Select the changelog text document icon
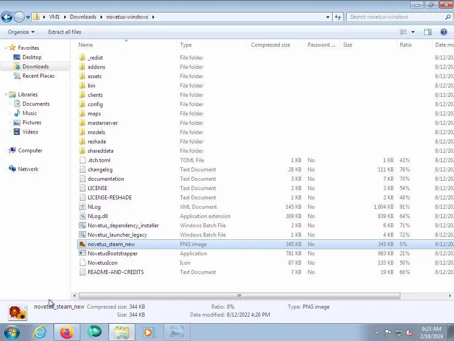This screenshot has height=341, width=454. pyautogui.click(x=82, y=169)
